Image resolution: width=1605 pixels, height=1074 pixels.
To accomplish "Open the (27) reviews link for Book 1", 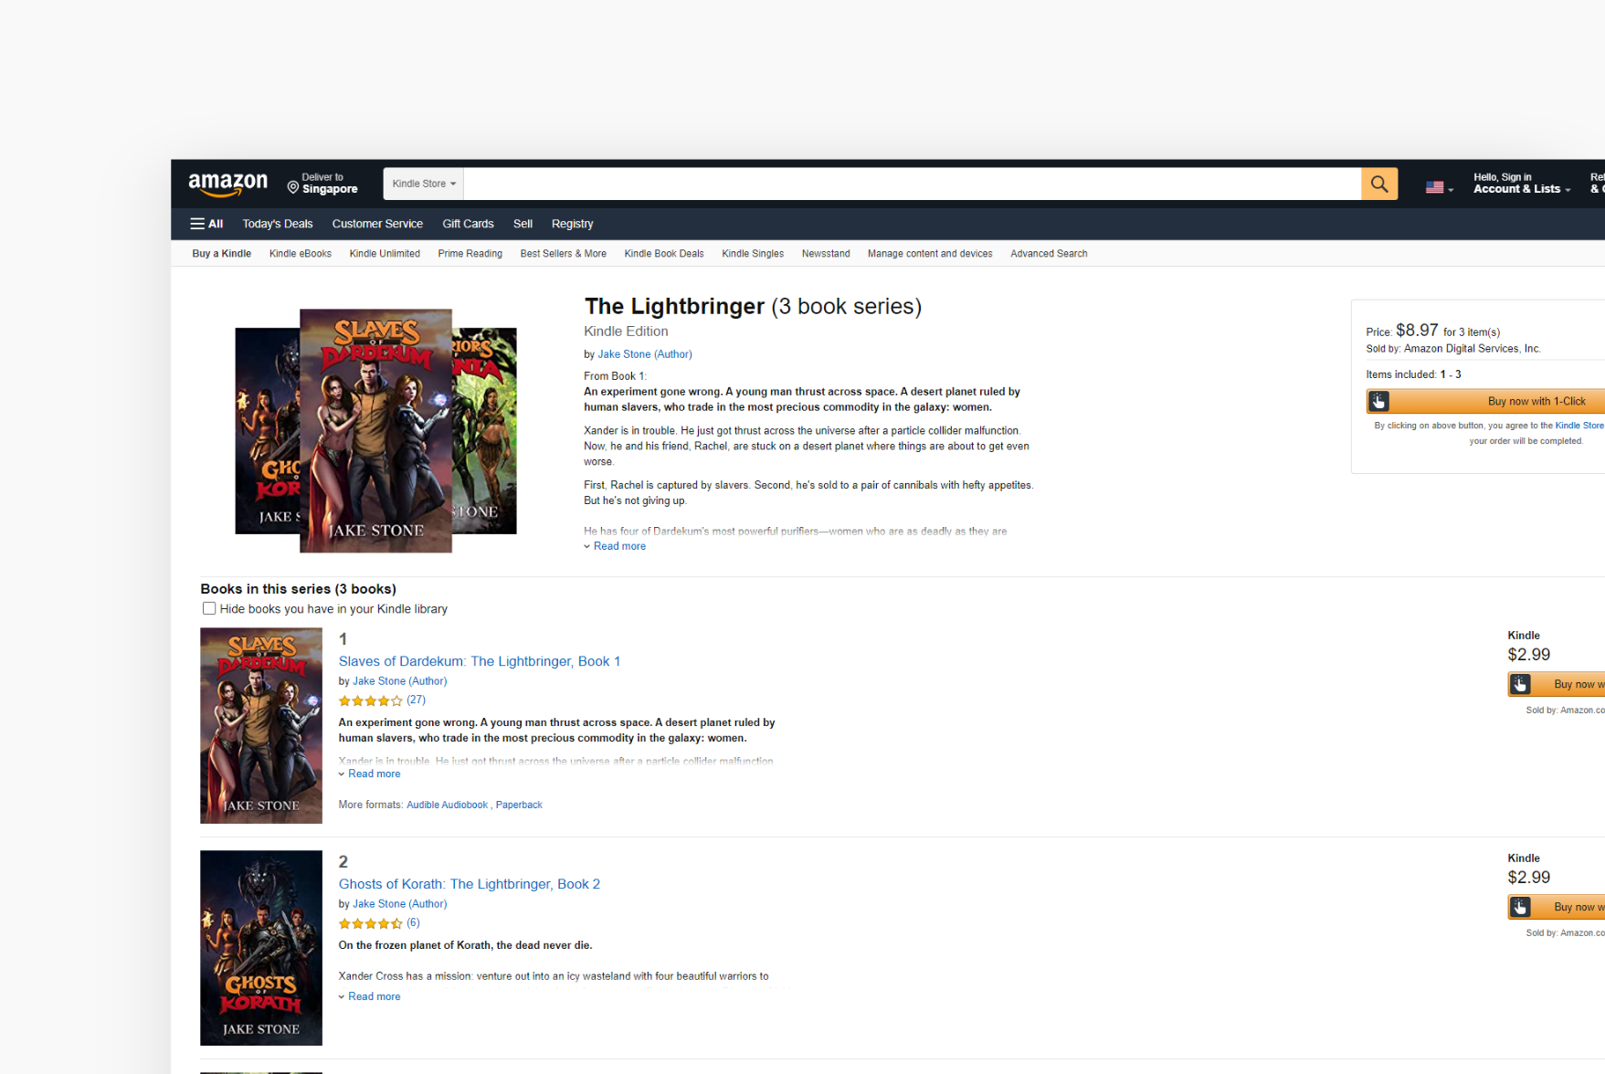I will [x=416, y=700].
